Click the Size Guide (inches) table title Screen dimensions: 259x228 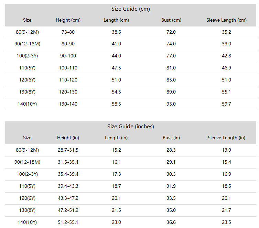click(x=130, y=127)
